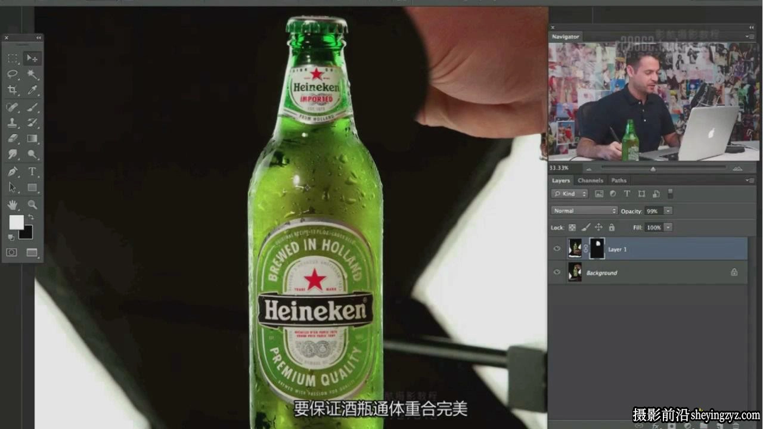This screenshot has width=763, height=429.
Task: Toggle the pixel layers filter
Action: point(599,194)
